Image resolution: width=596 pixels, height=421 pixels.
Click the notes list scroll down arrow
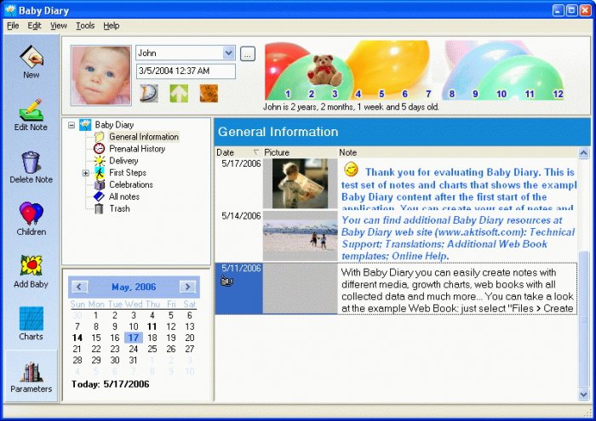click(583, 395)
